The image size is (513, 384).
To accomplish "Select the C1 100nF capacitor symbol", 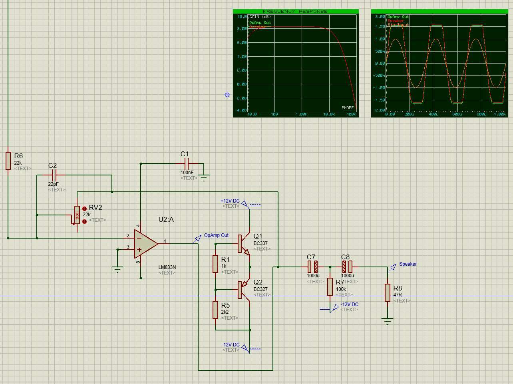I will click(x=186, y=163).
